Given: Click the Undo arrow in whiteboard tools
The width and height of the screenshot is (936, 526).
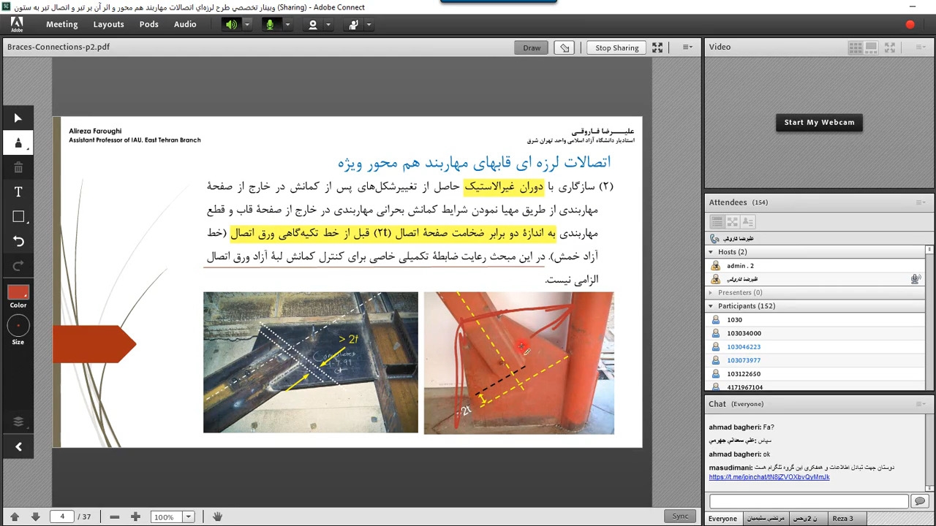Looking at the screenshot, I should (x=18, y=241).
